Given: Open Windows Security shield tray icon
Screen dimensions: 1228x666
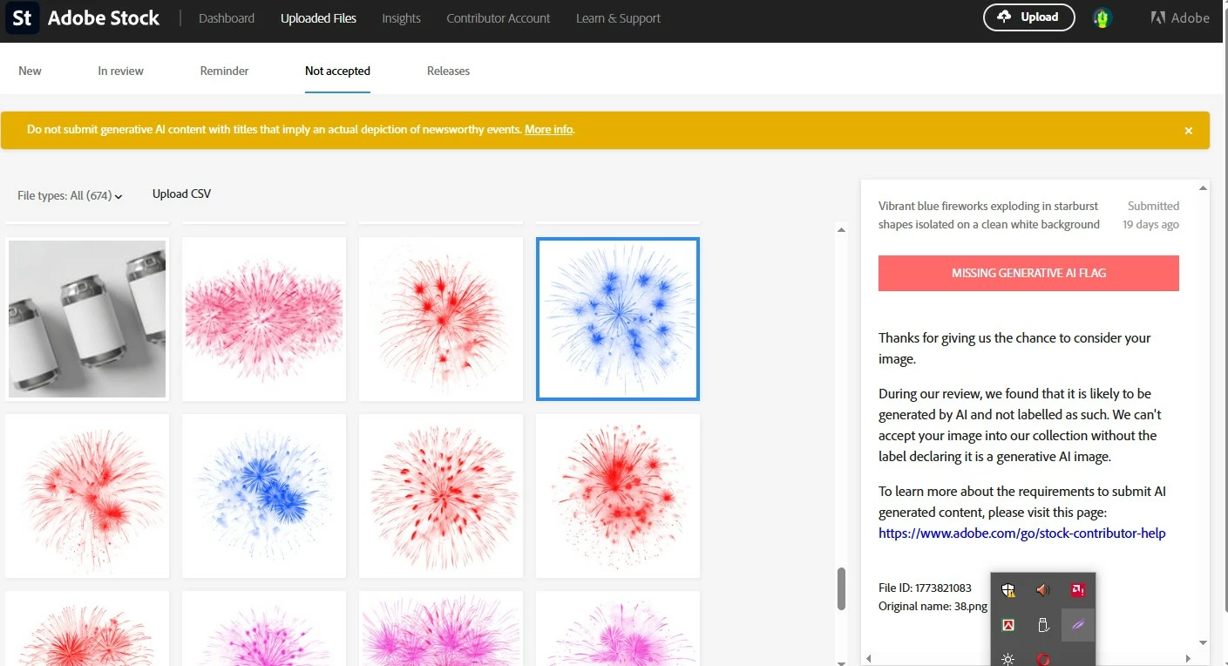Looking at the screenshot, I should [1008, 590].
